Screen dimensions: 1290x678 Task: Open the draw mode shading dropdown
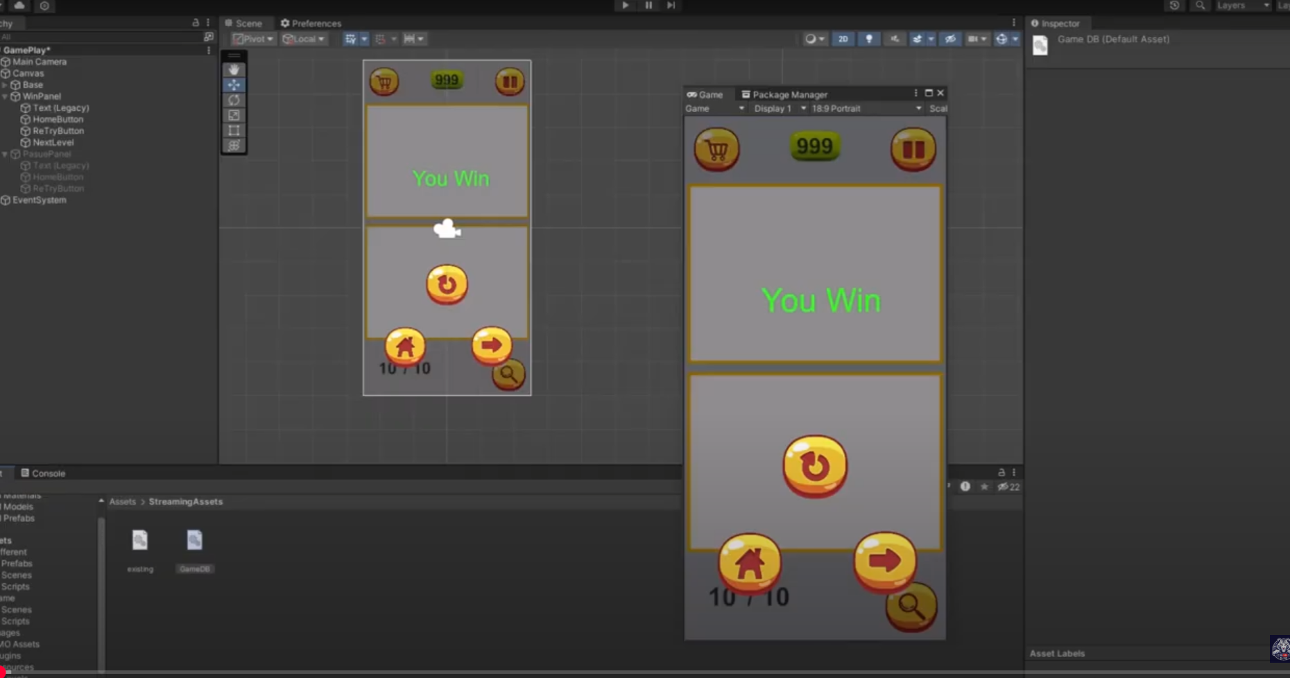pyautogui.click(x=815, y=39)
